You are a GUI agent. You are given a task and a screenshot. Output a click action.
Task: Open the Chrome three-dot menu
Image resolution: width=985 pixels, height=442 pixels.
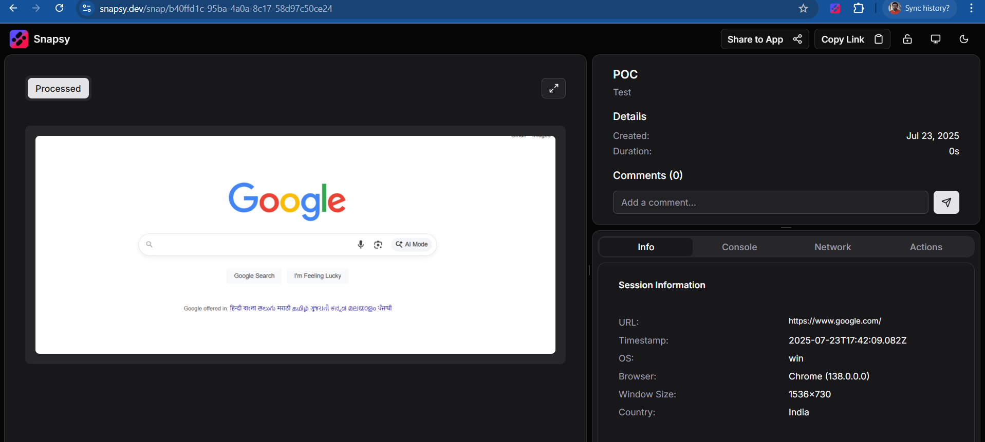(971, 8)
